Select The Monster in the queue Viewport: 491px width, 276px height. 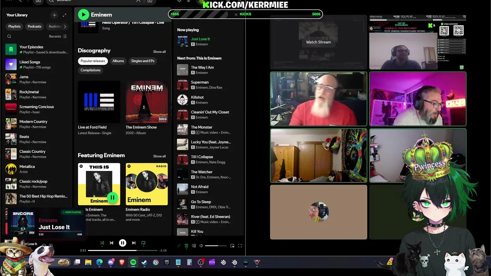(x=209, y=130)
